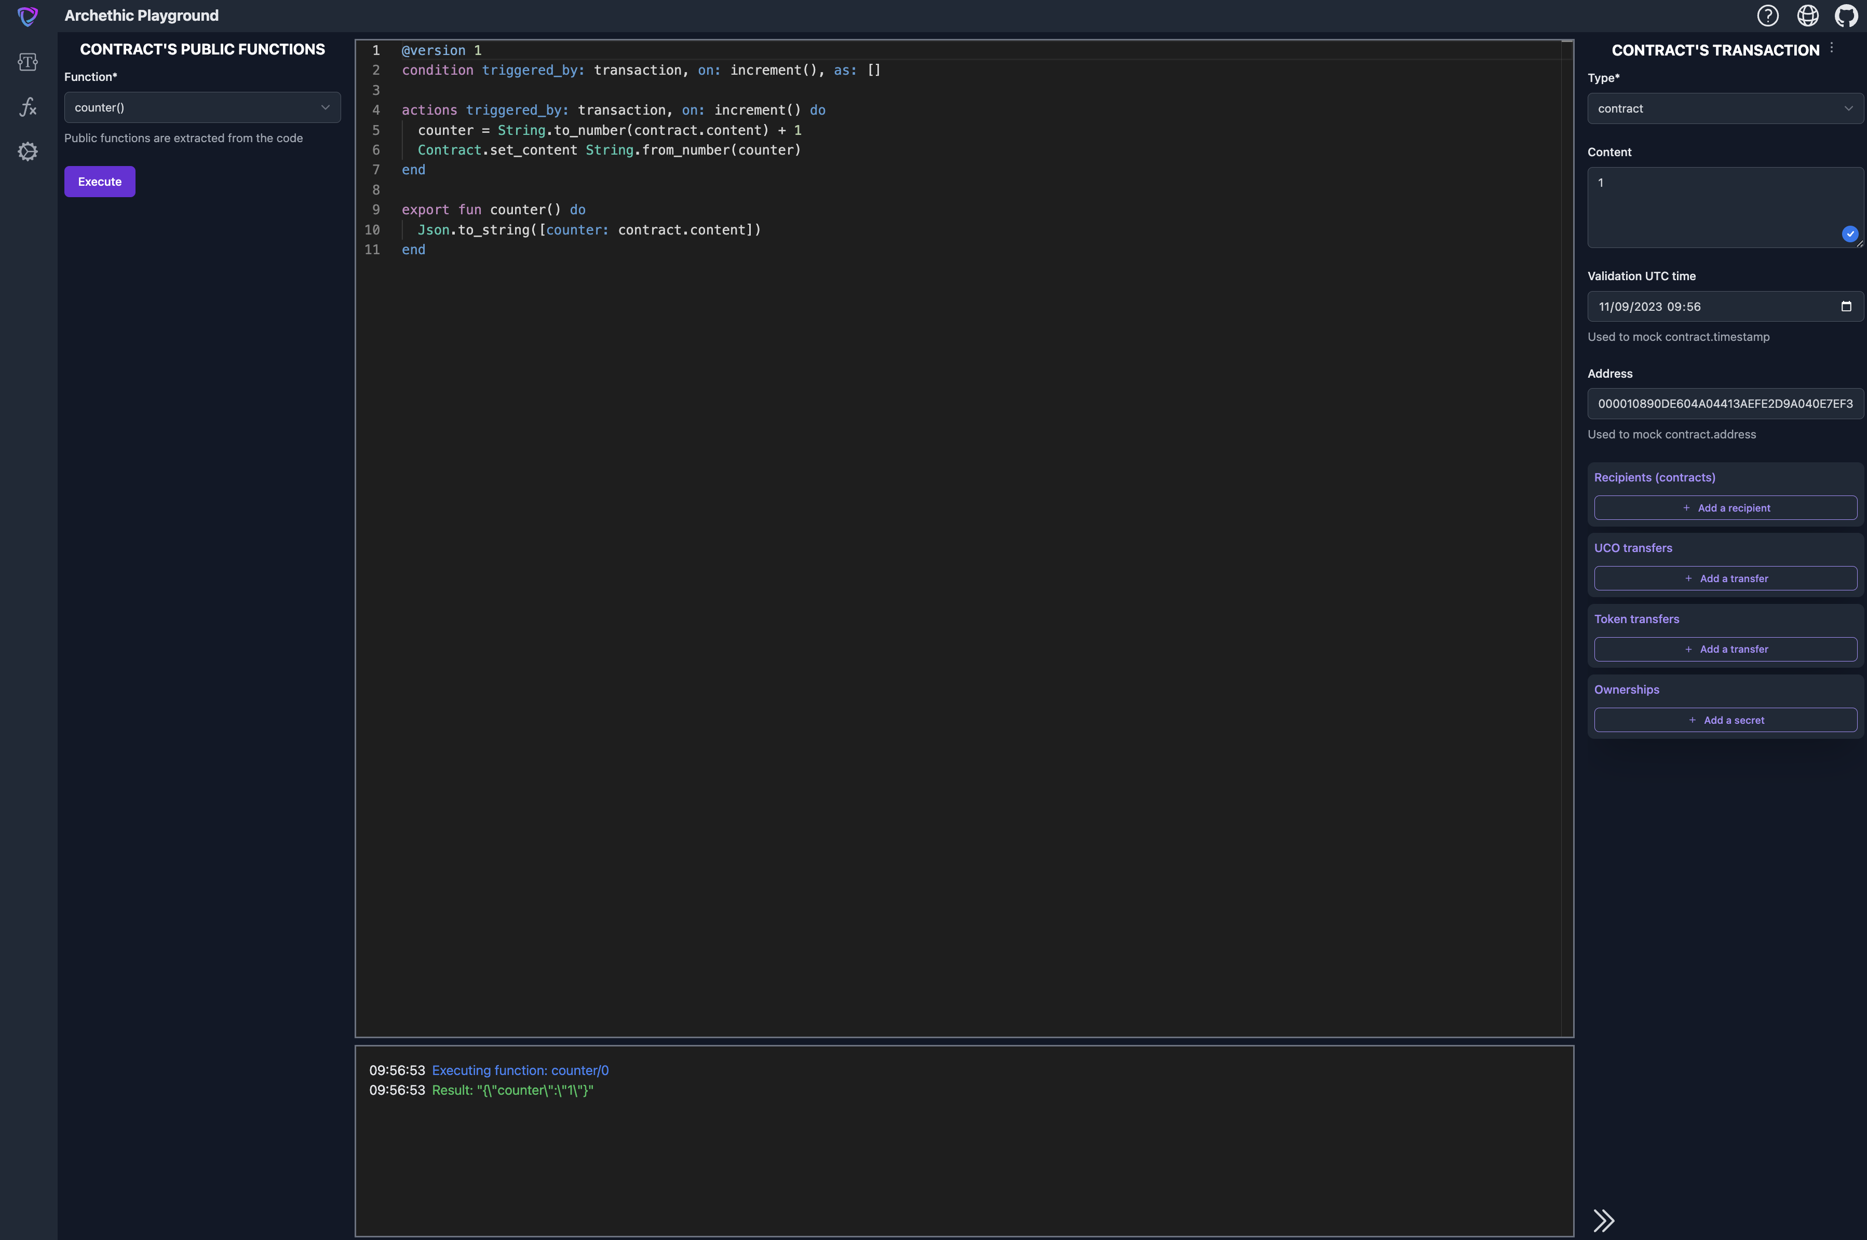This screenshot has width=1867, height=1240.
Task: Click the Archetiq Playground logo icon
Action: click(x=26, y=15)
